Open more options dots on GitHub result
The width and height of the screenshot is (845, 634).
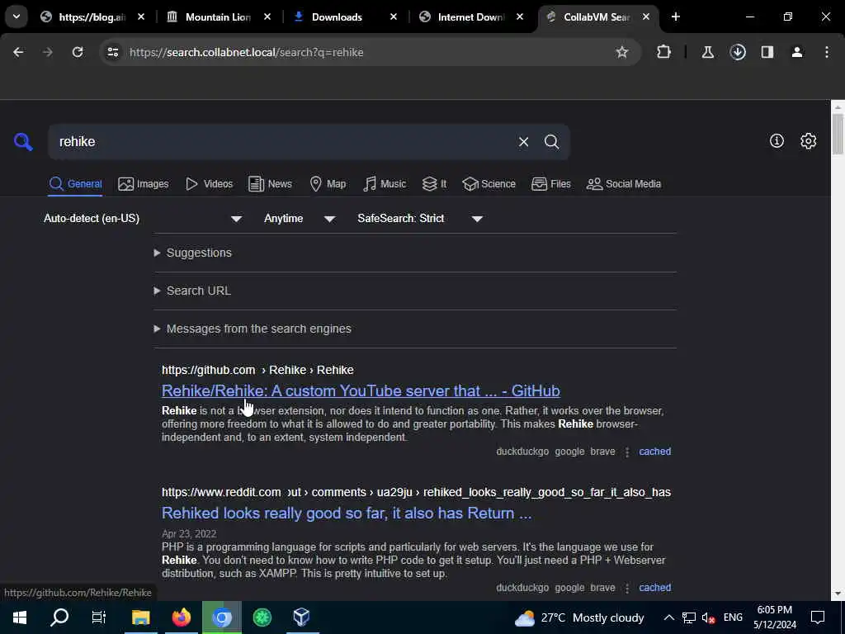(627, 452)
